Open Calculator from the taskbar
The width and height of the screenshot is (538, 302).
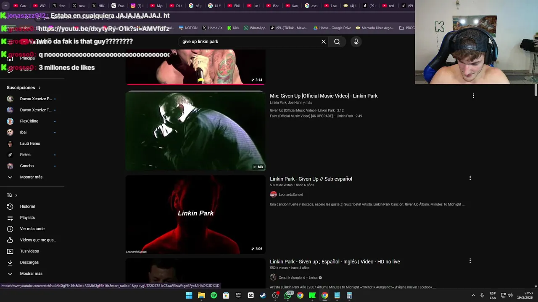coord(349,295)
